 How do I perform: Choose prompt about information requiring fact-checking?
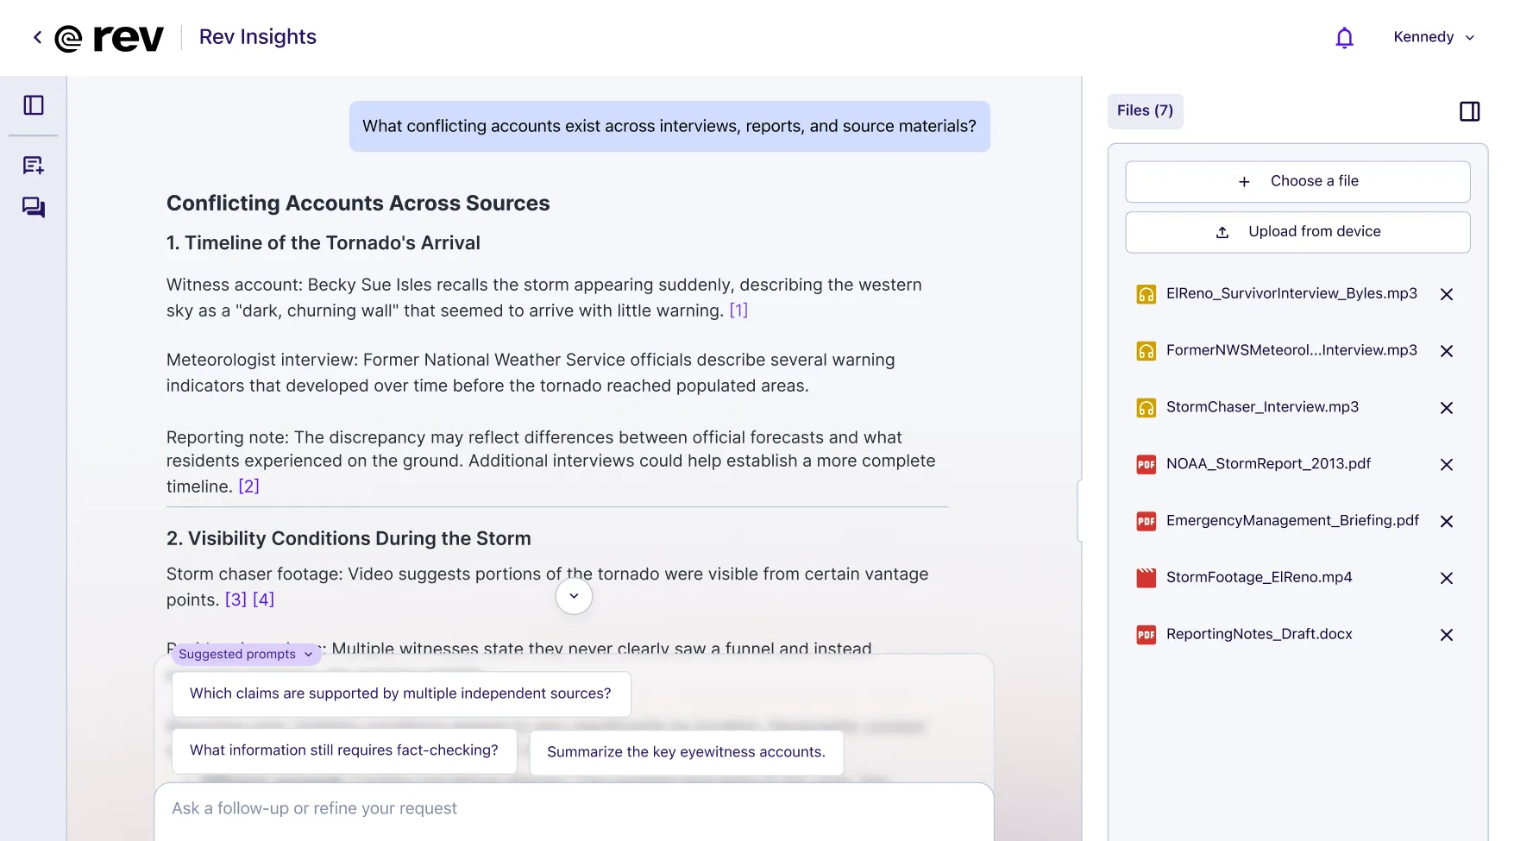[x=344, y=751]
